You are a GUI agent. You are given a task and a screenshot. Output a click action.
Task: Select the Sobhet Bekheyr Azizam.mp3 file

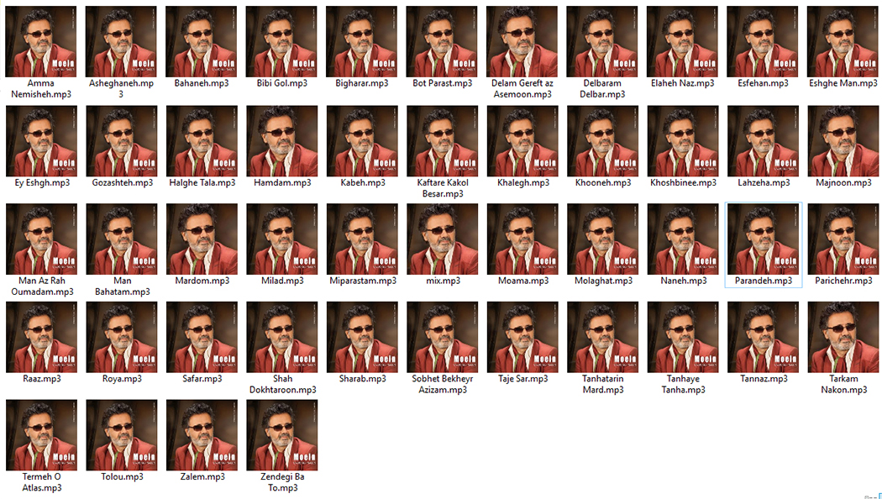point(442,338)
